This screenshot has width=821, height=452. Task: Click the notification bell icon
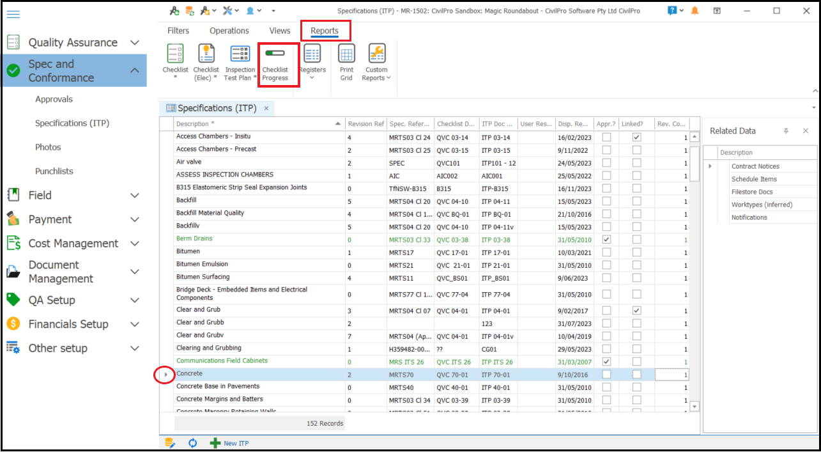tap(694, 11)
